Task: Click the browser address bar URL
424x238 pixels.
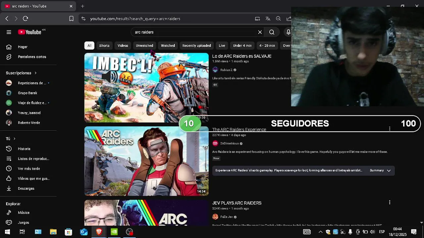Action: [x=135, y=19]
